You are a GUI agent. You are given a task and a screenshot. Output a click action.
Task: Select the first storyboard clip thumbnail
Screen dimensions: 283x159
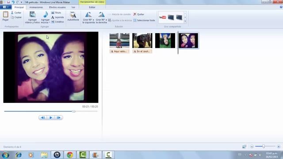119,41
